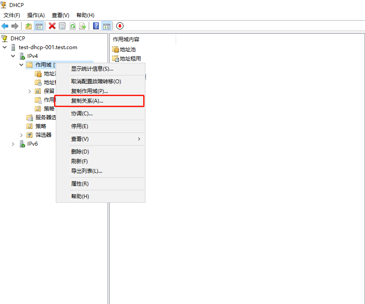Click the red X delete icon
Image resolution: width=365 pixels, height=304 pixels.
[x=52, y=26]
